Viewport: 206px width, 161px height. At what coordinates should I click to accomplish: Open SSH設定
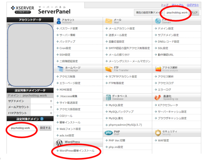point(65,55)
